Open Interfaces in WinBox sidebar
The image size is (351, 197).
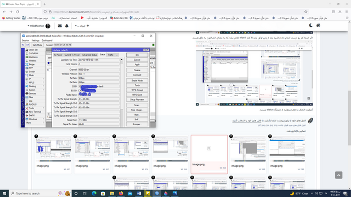(33, 57)
